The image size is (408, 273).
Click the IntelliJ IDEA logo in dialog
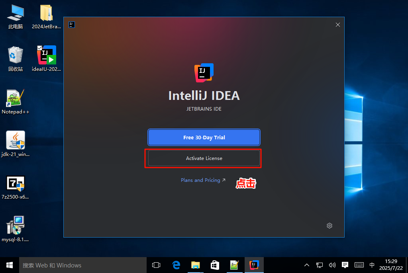204,73
